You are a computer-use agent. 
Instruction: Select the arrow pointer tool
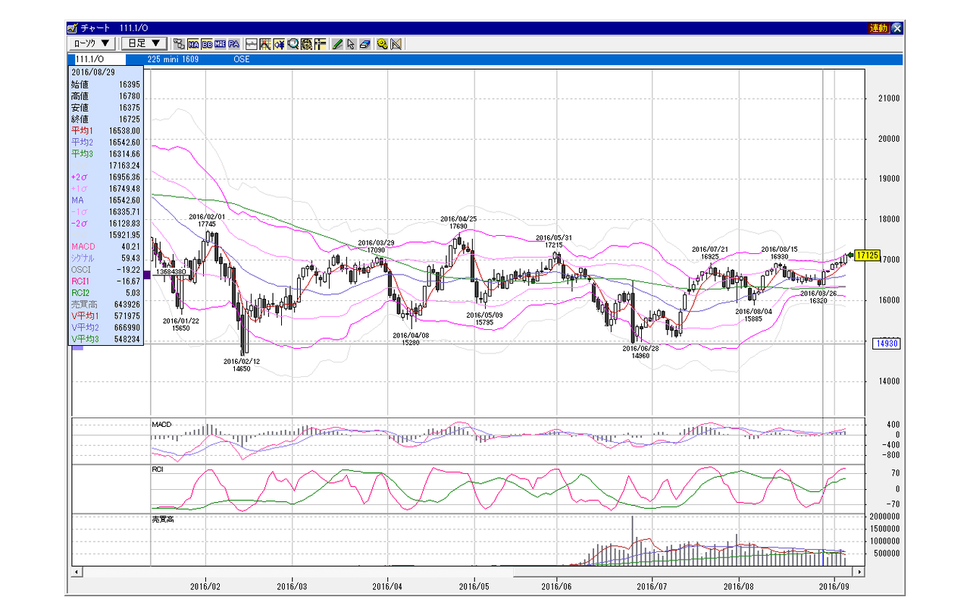[351, 44]
